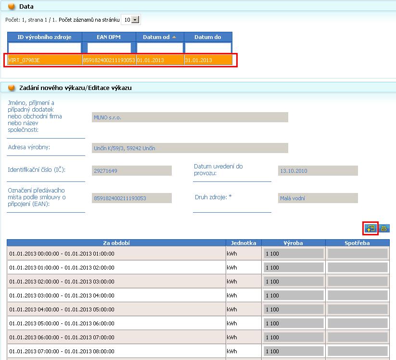Click the Zadání nového výkazu/Editace výkazu heading

click(76, 88)
